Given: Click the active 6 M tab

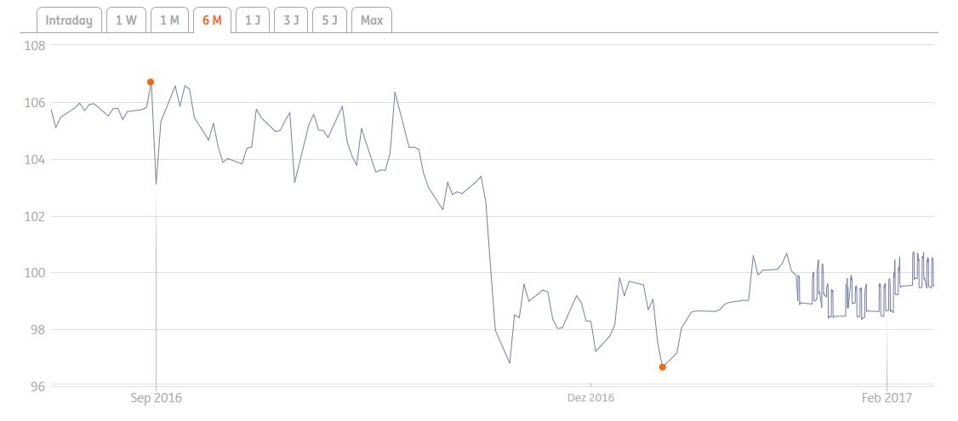Looking at the screenshot, I should point(212,20).
